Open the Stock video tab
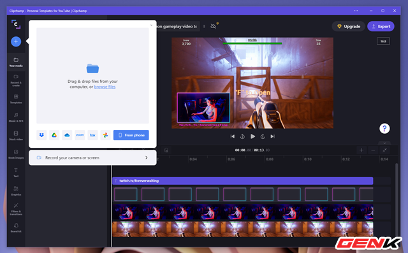The image size is (408, 253). [x=16, y=136]
